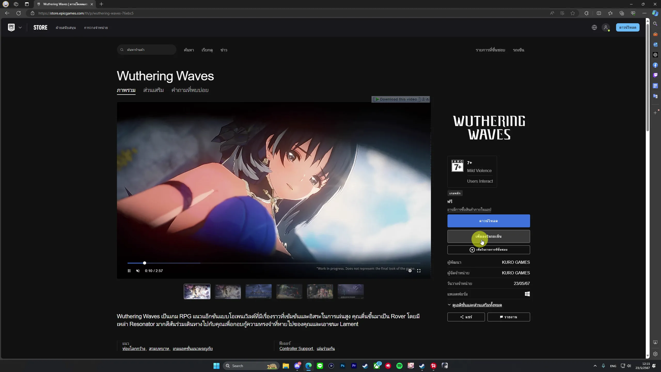Expand the Epic Games logo dropdown chevron
The width and height of the screenshot is (661, 372).
[20, 27]
